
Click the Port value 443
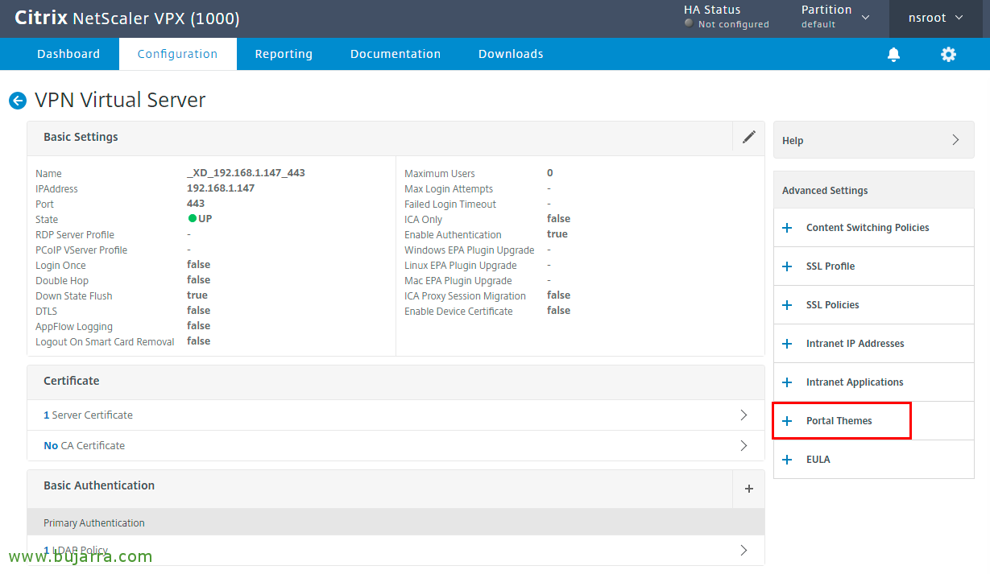(196, 204)
